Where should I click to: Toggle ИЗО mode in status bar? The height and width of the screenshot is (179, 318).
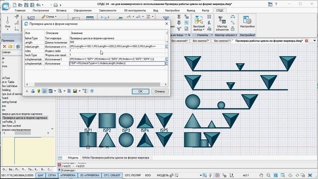tap(148, 175)
